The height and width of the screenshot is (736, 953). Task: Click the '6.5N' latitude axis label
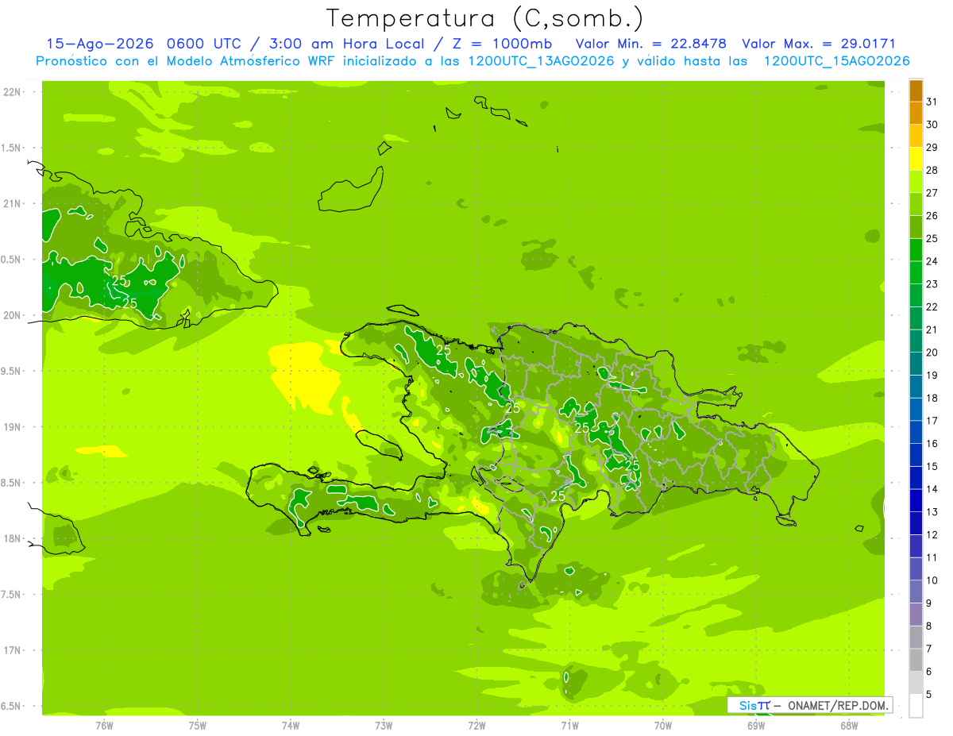coord(11,707)
